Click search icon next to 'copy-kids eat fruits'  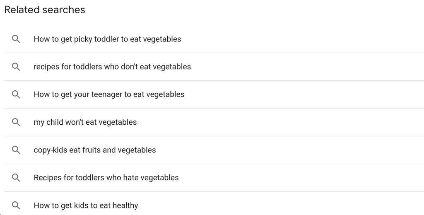click(x=16, y=150)
